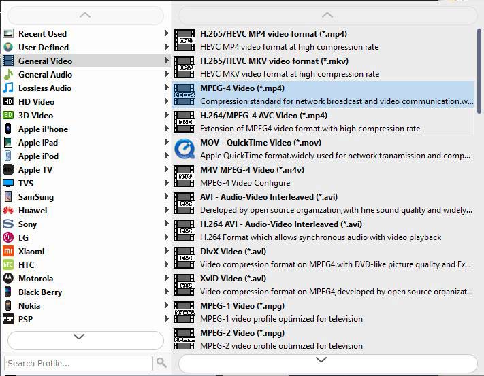Image resolution: width=484 pixels, height=376 pixels.
Task: Expand Lossless Audio submenu arrow
Action: click(167, 88)
